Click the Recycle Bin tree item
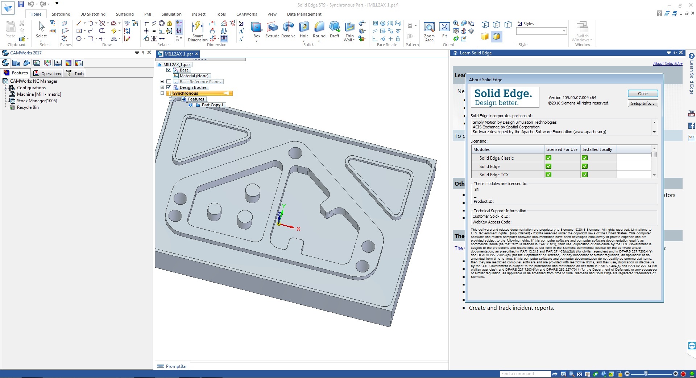 28,107
